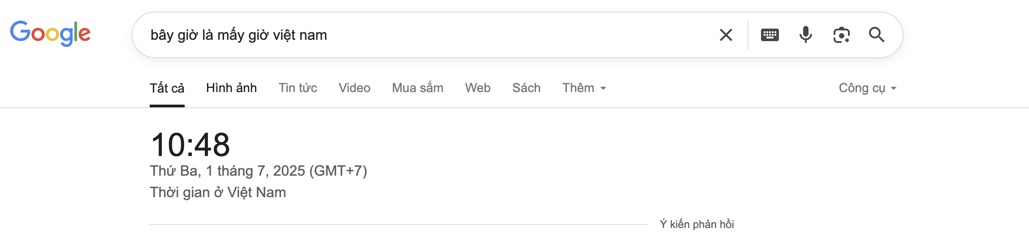The height and width of the screenshot is (245, 1029).
Task: Select the Web results tab
Action: click(478, 88)
